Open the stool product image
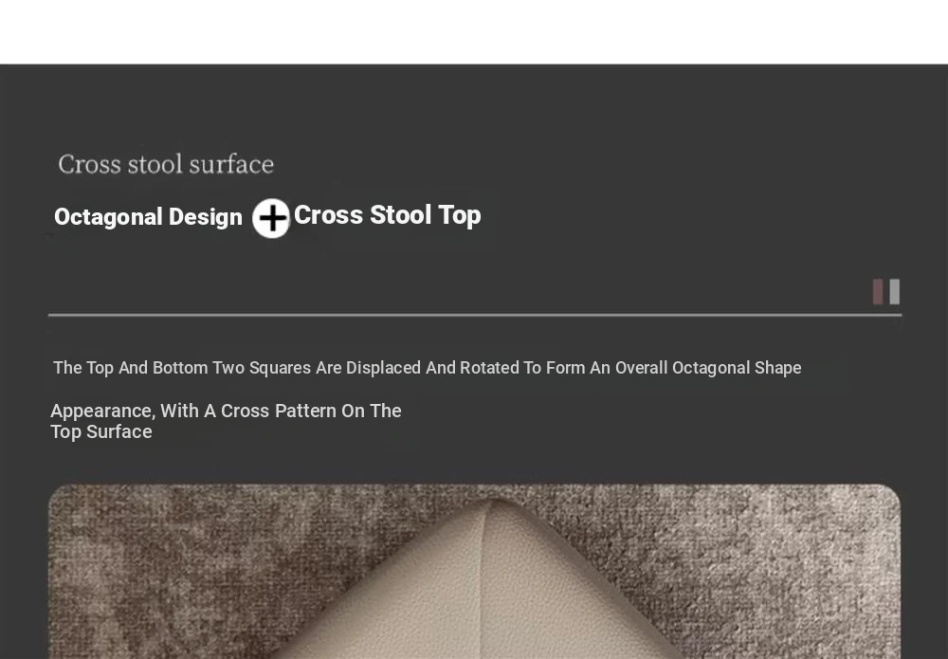Viewport: 948px width, 659px height. coord(474,571)
